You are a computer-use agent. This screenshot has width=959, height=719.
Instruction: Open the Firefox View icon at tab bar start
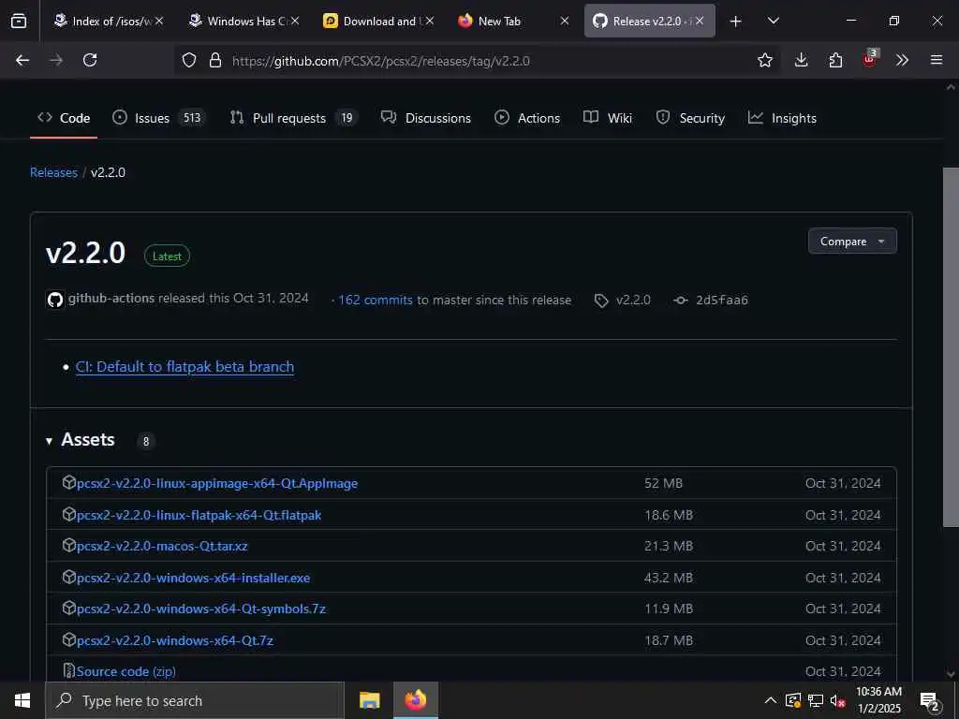[x=19, y=22]
